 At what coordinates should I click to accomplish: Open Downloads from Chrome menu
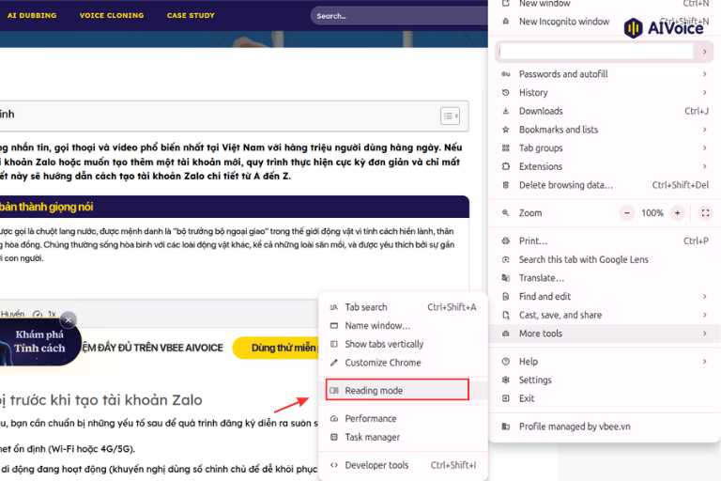point(605,111)
